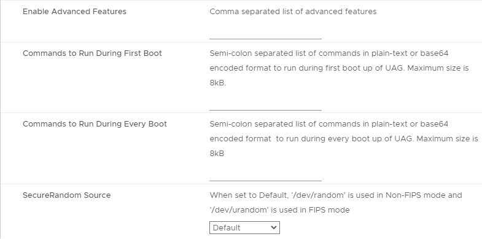Click the '8kB.' size text under first boot
This screenshot has width=482, height=239.
[x=217, y=83]
